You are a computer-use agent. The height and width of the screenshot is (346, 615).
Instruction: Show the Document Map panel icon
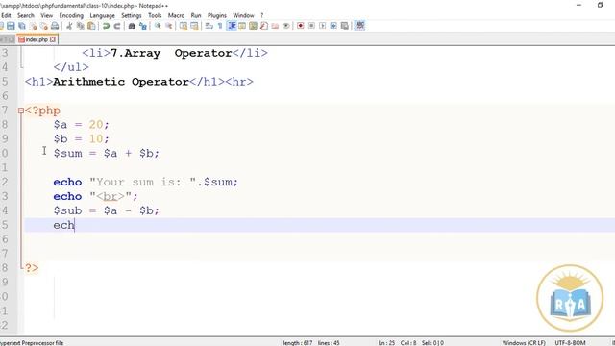(x=253, y=26)
